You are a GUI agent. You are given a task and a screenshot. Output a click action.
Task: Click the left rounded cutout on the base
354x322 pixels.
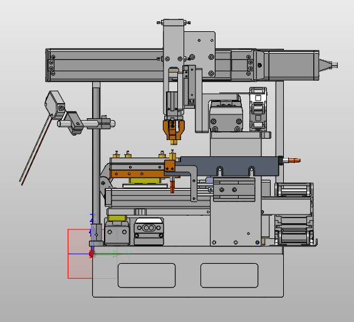coord(147,275)
